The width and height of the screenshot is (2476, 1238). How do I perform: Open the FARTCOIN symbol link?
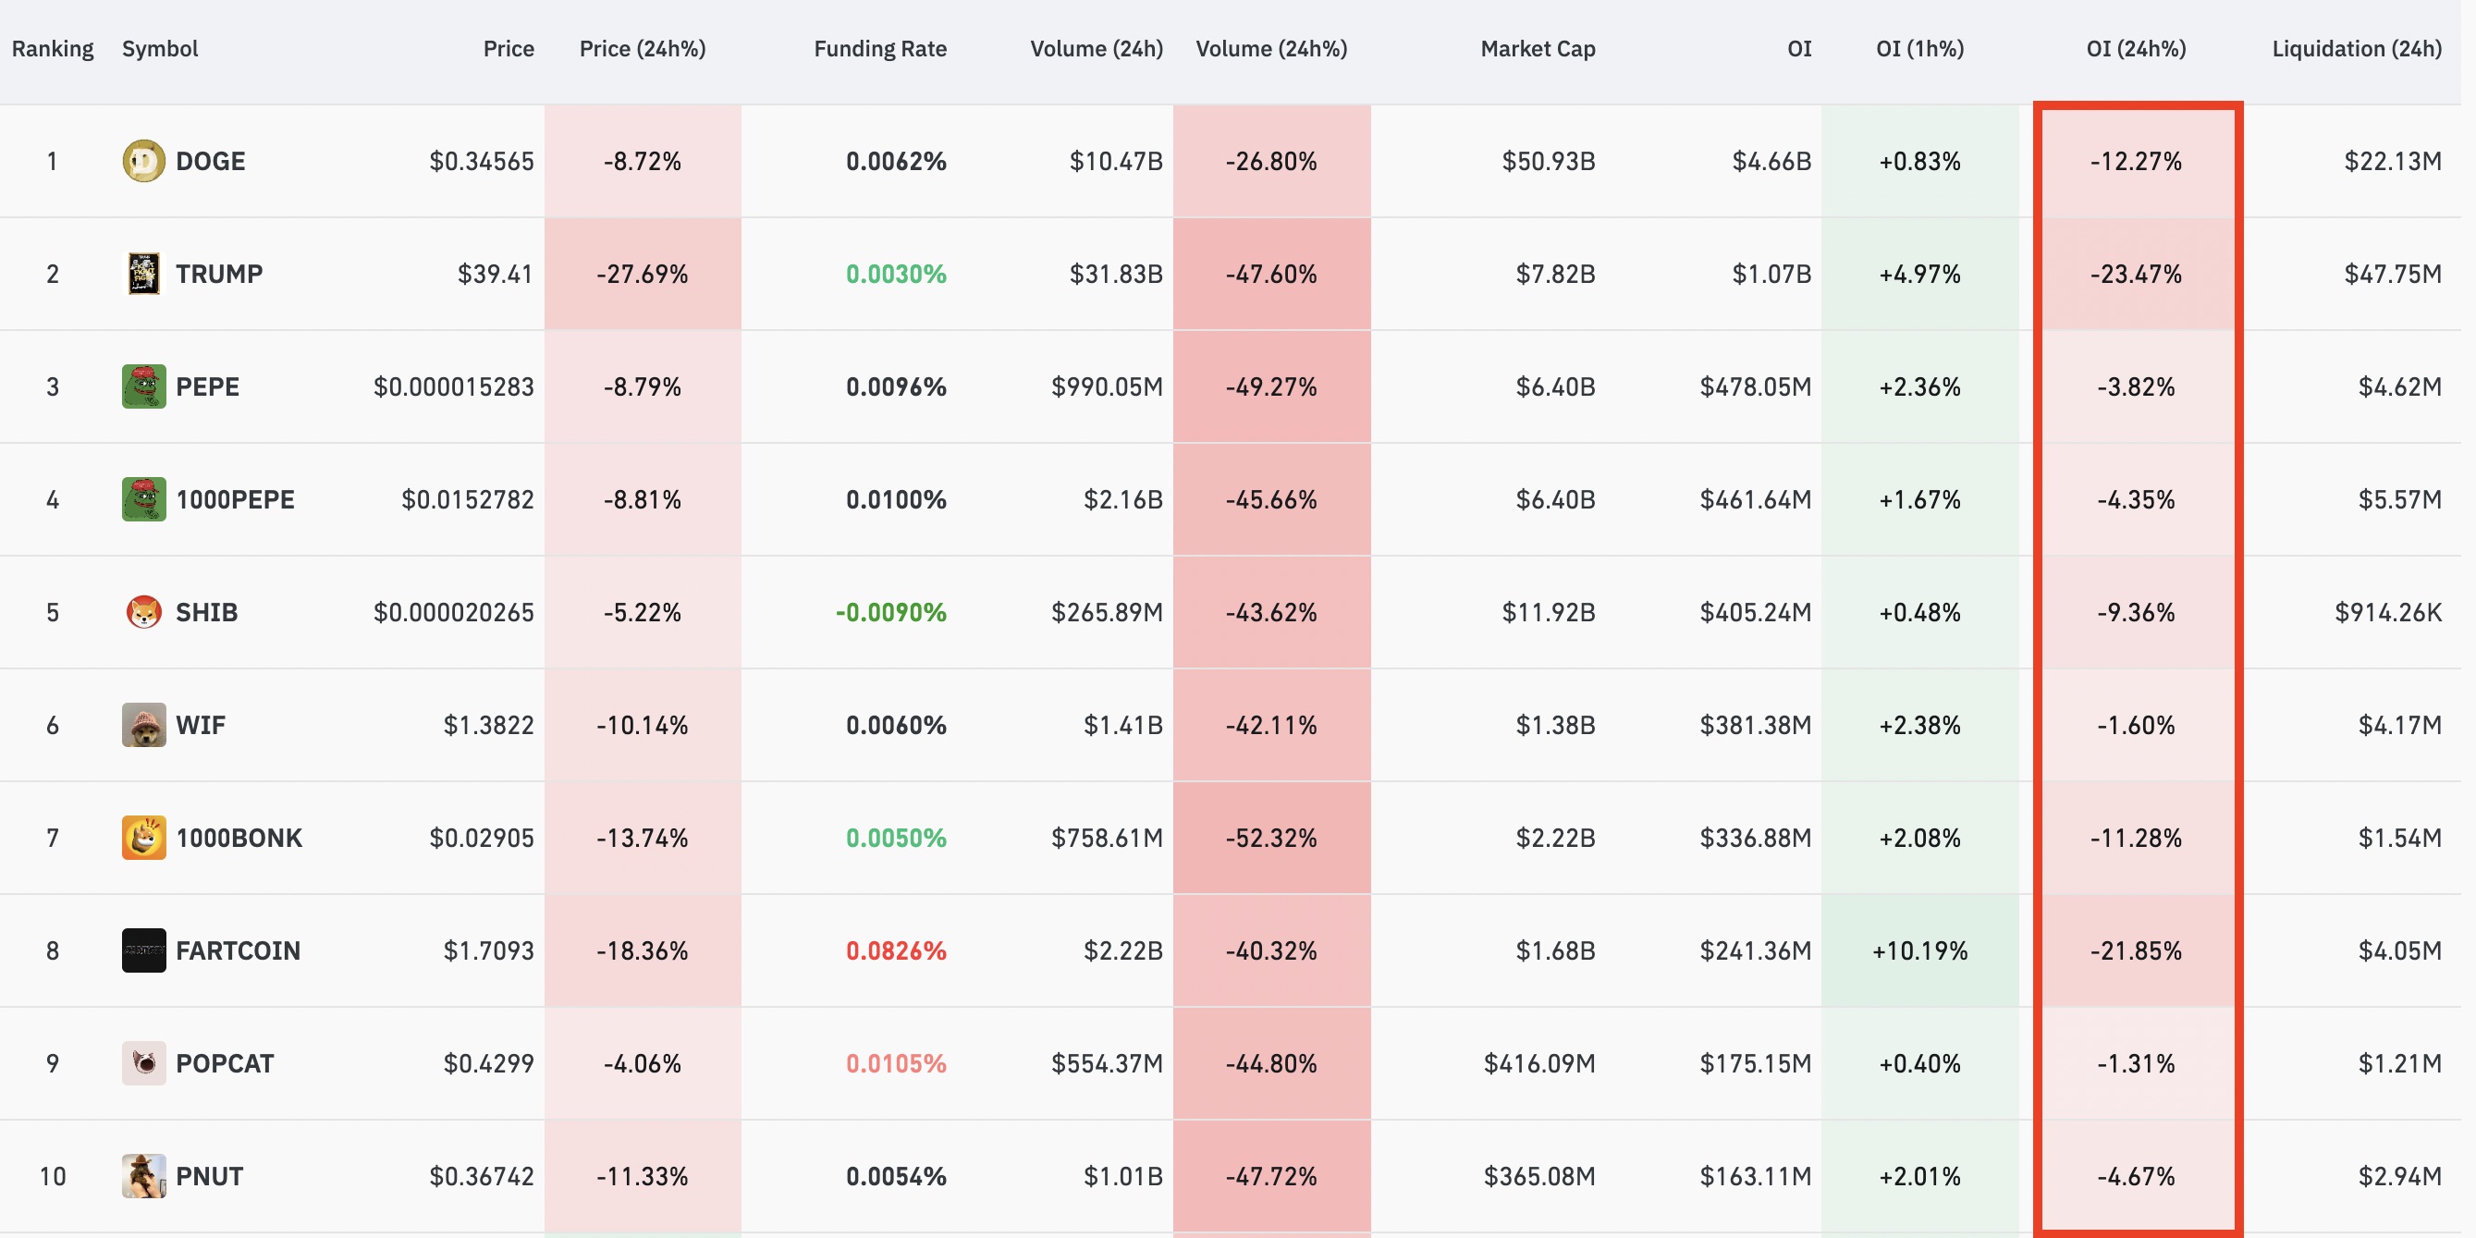pos(238,950)
